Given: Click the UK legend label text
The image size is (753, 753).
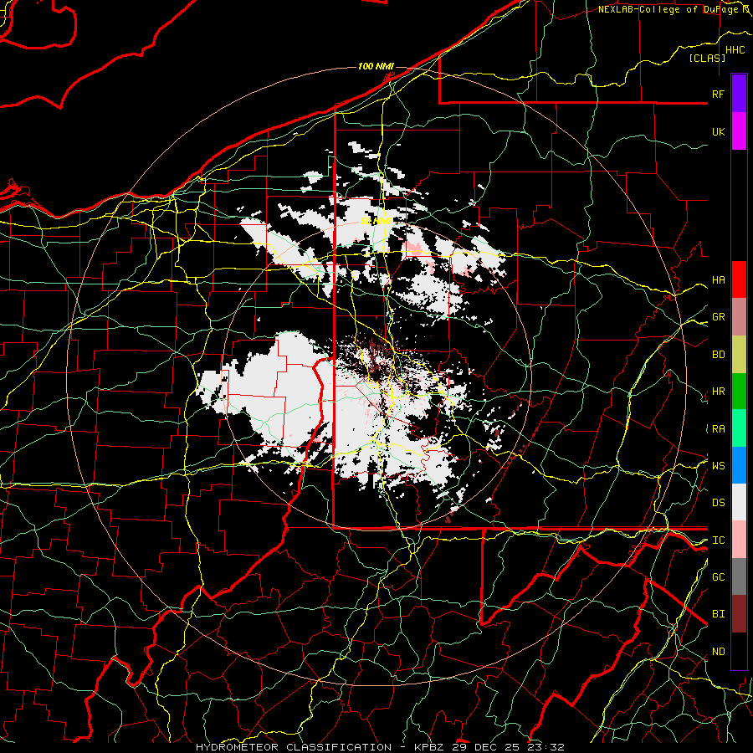Looking at the screenshot, I should coord(718,131).
